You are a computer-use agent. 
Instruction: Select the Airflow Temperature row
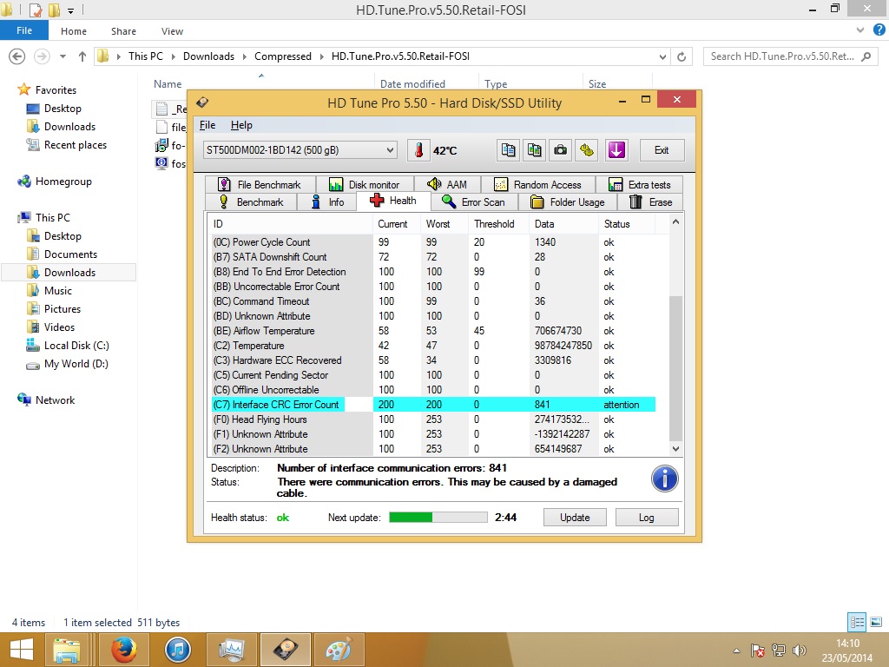[x=434, y=331]
